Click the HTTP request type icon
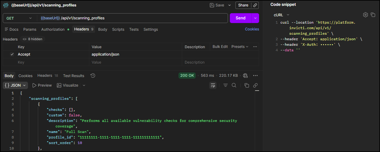Viewport: 380px width, 152px height. point(5,5)
